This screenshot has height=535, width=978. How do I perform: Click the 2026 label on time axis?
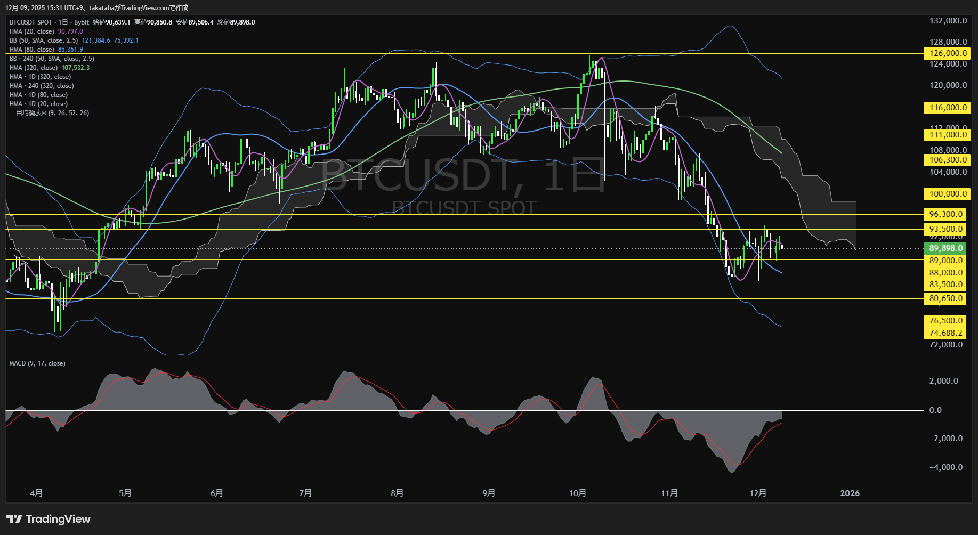coord(850,493)
